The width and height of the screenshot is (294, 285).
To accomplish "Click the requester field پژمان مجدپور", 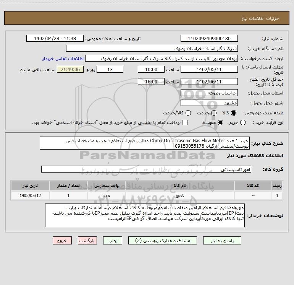I will point(162,59).
